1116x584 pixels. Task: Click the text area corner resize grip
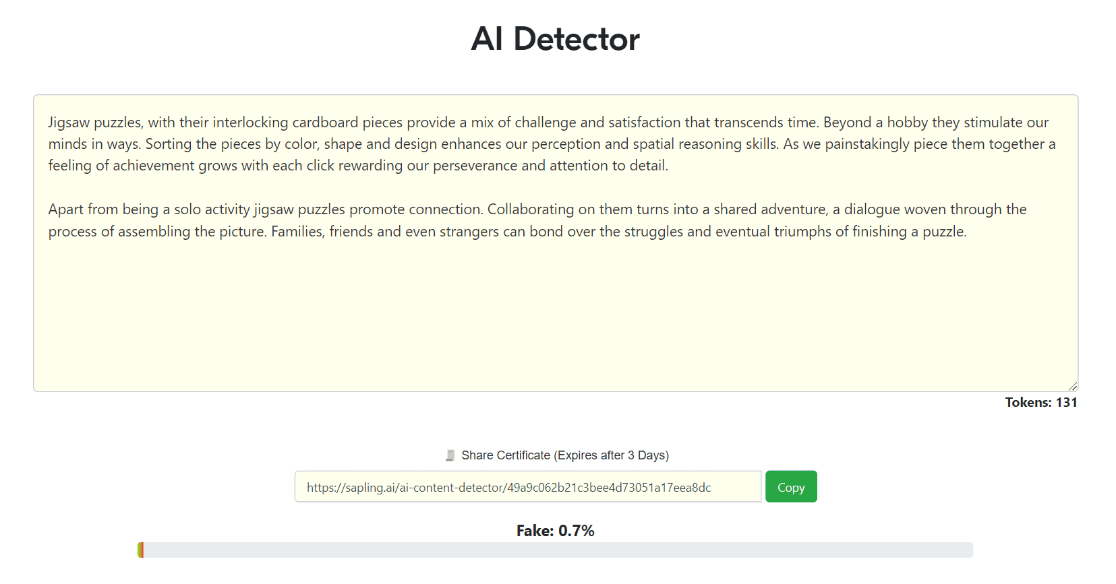coord(1073,386)
